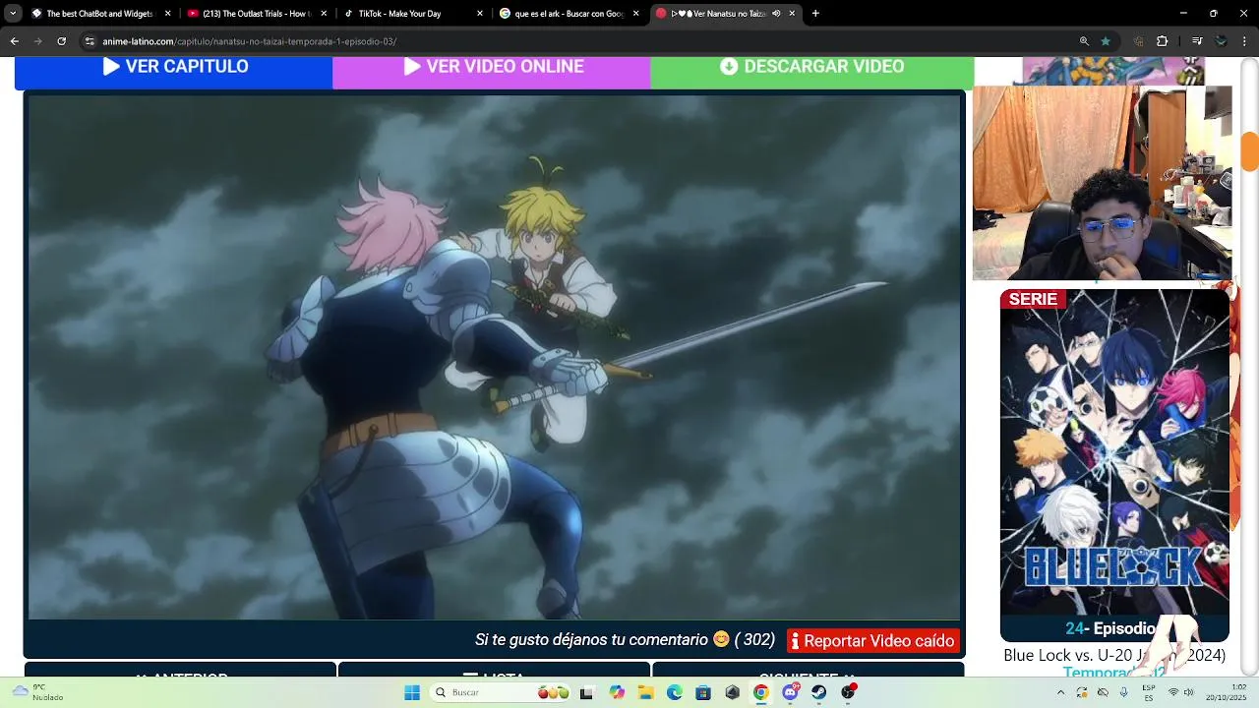The height and width of the screenshot is (708, 1259).
Task: Open OBS Studio from the taskbar
Action: (x=849, y=692)
